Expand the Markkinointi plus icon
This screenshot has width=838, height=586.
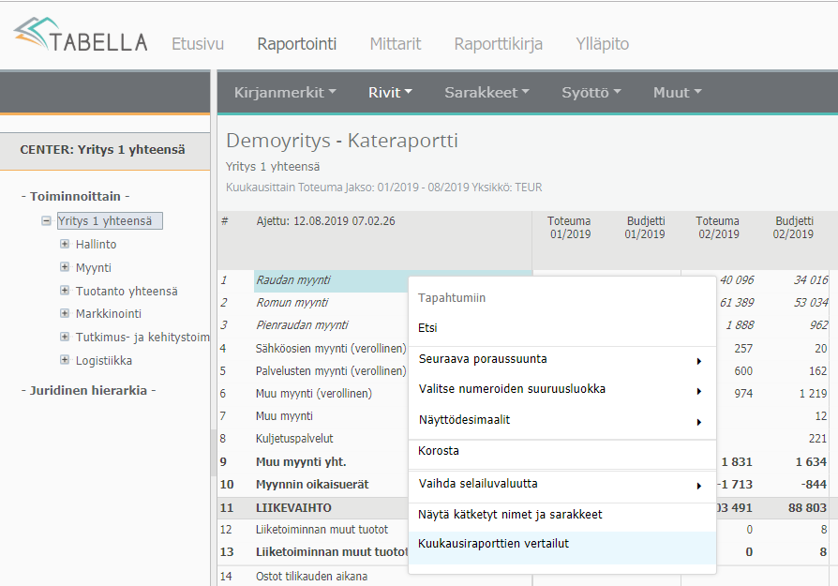[x=65, y=313]
